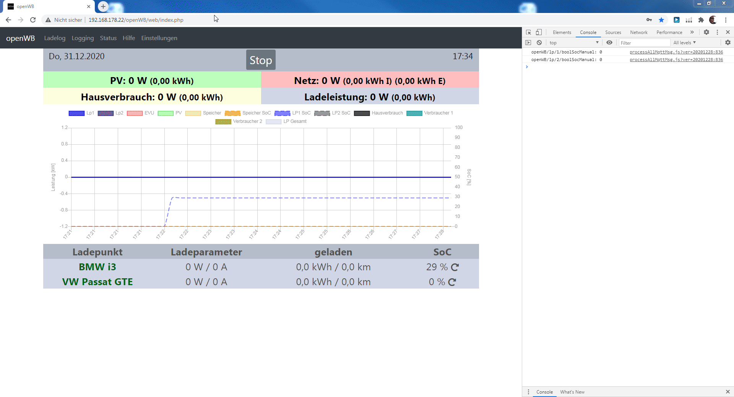Switch to the Network tab
The image size is (734, 397).
[638, 32]
